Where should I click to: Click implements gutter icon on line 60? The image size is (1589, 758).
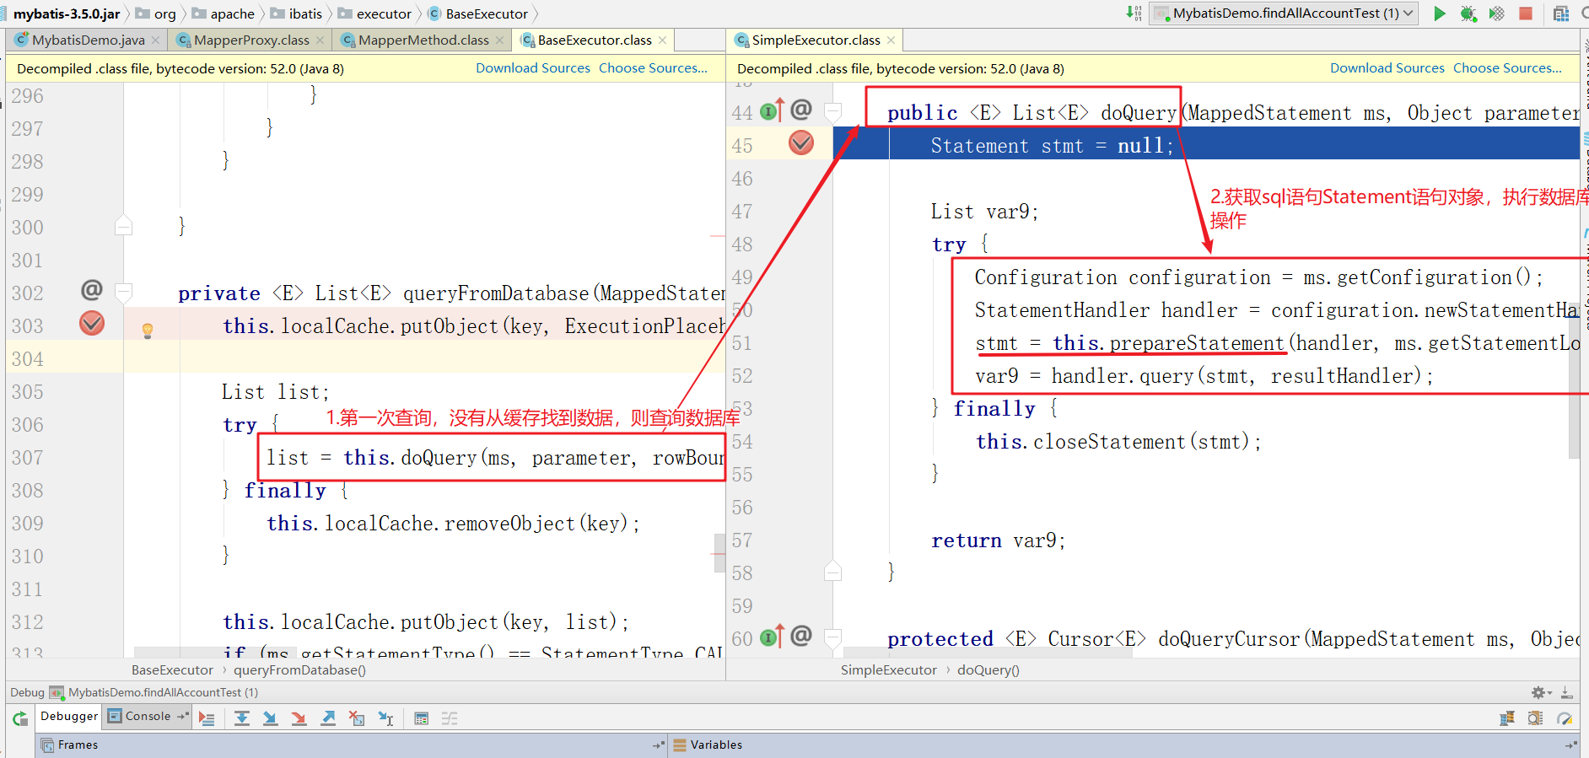(x=772, y=637)
